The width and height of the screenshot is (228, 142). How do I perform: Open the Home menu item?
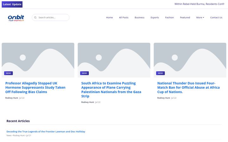coord(110,18)
